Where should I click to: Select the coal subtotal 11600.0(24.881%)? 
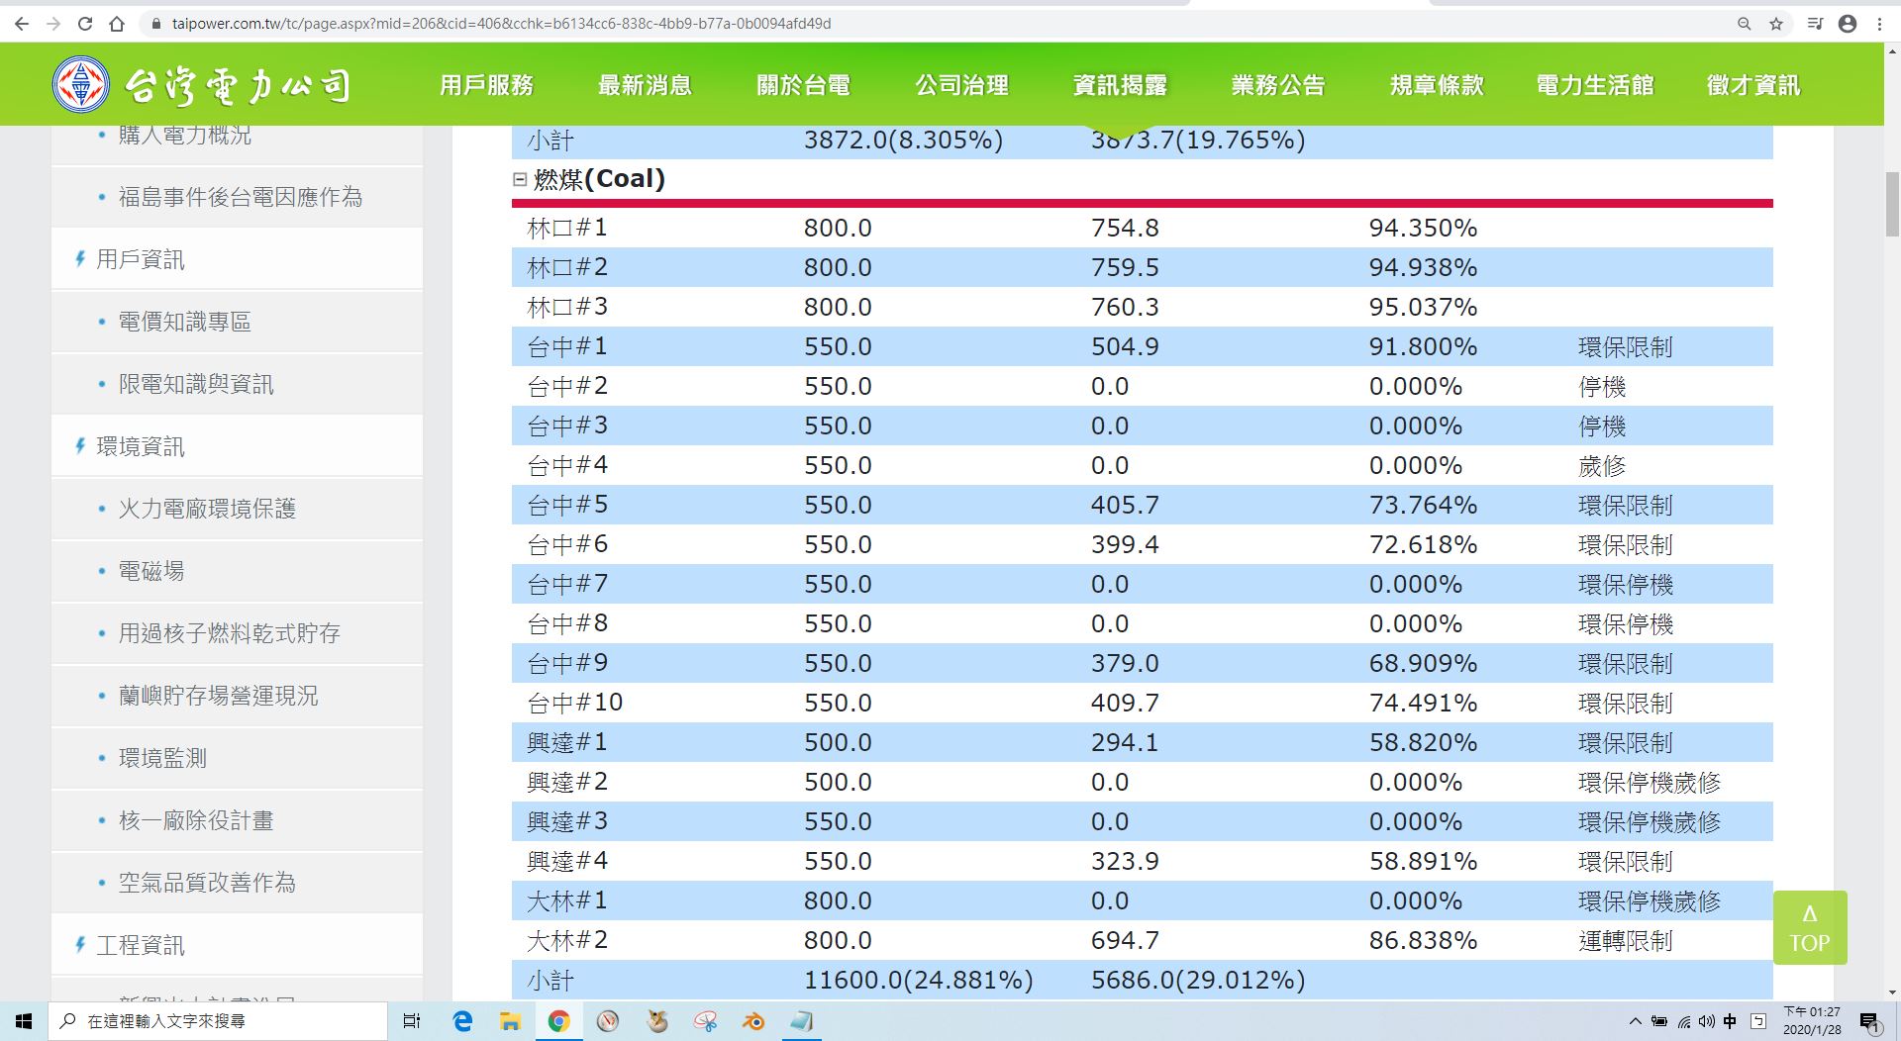pos(918,980)
